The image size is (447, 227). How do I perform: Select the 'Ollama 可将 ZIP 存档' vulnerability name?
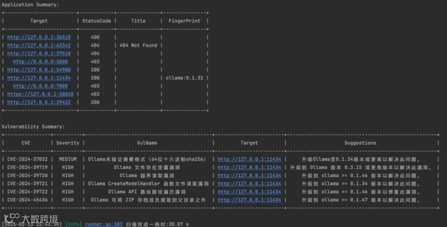click(x=148, y=200)
